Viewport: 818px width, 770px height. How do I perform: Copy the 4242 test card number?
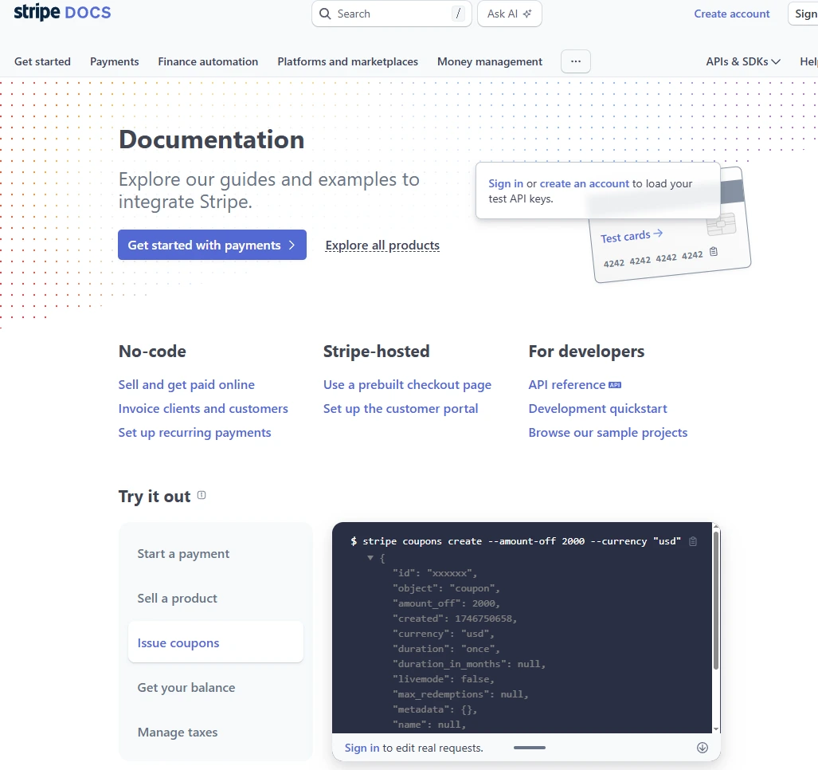[x=714, y=252]
